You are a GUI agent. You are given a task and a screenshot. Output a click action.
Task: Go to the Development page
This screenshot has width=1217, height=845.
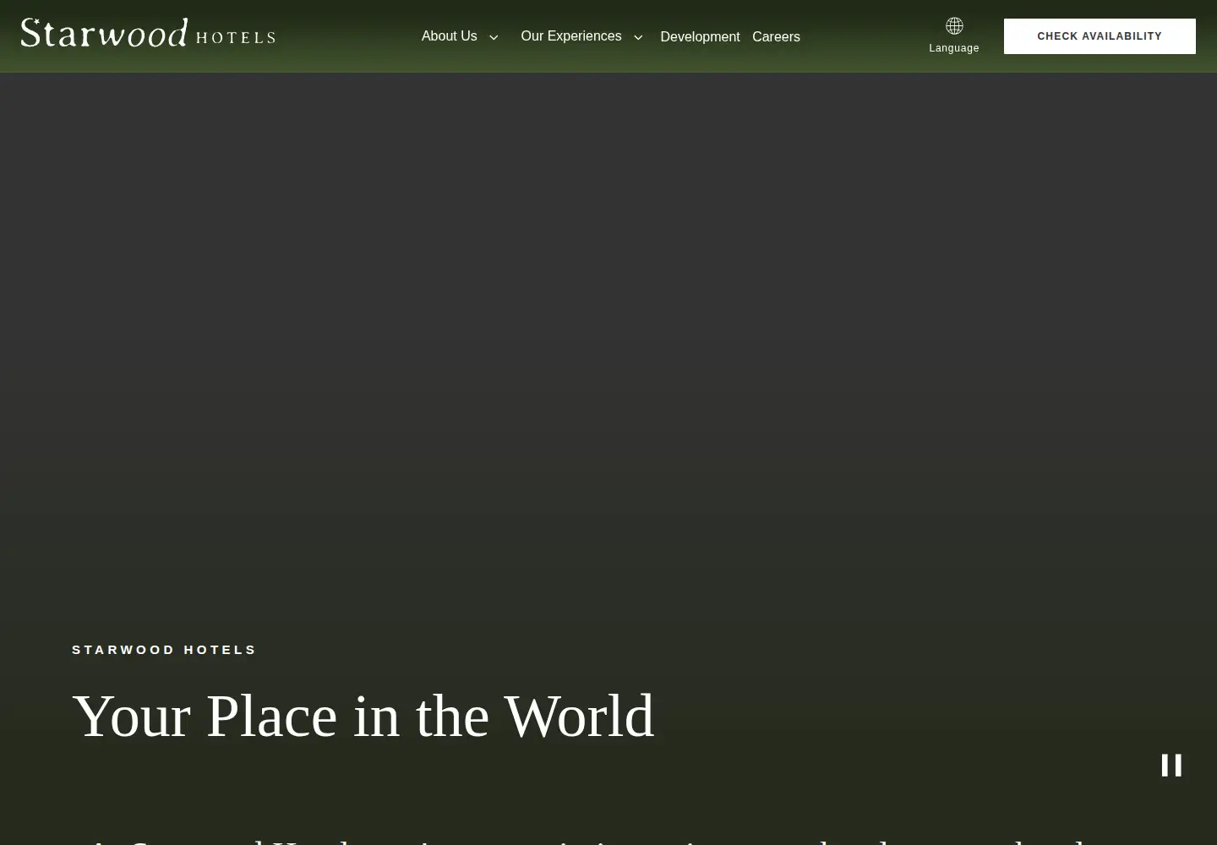[700, 37]
